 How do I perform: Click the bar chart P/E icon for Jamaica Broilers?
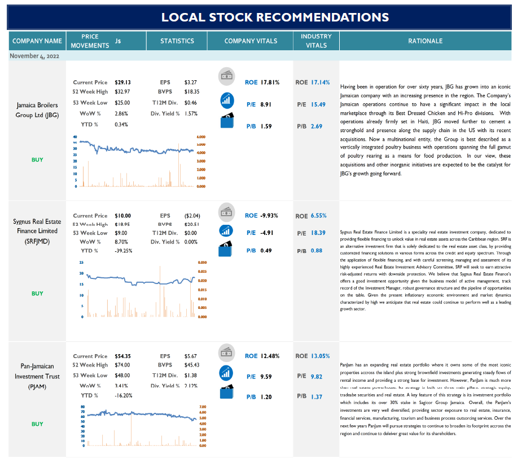(x=227, y=101)
